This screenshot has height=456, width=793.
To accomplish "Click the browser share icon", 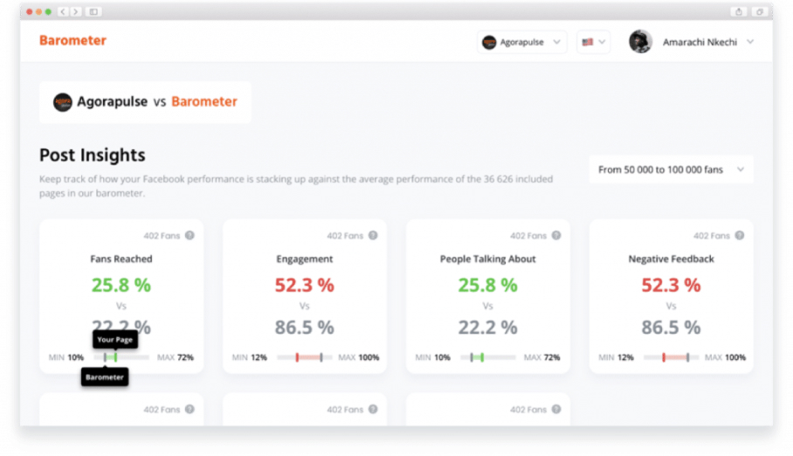I will [x=739, y=11].
